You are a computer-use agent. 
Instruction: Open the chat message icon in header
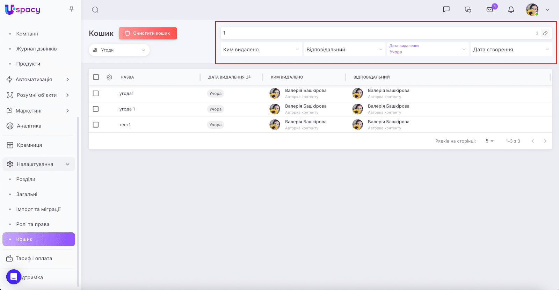point(446,9)
